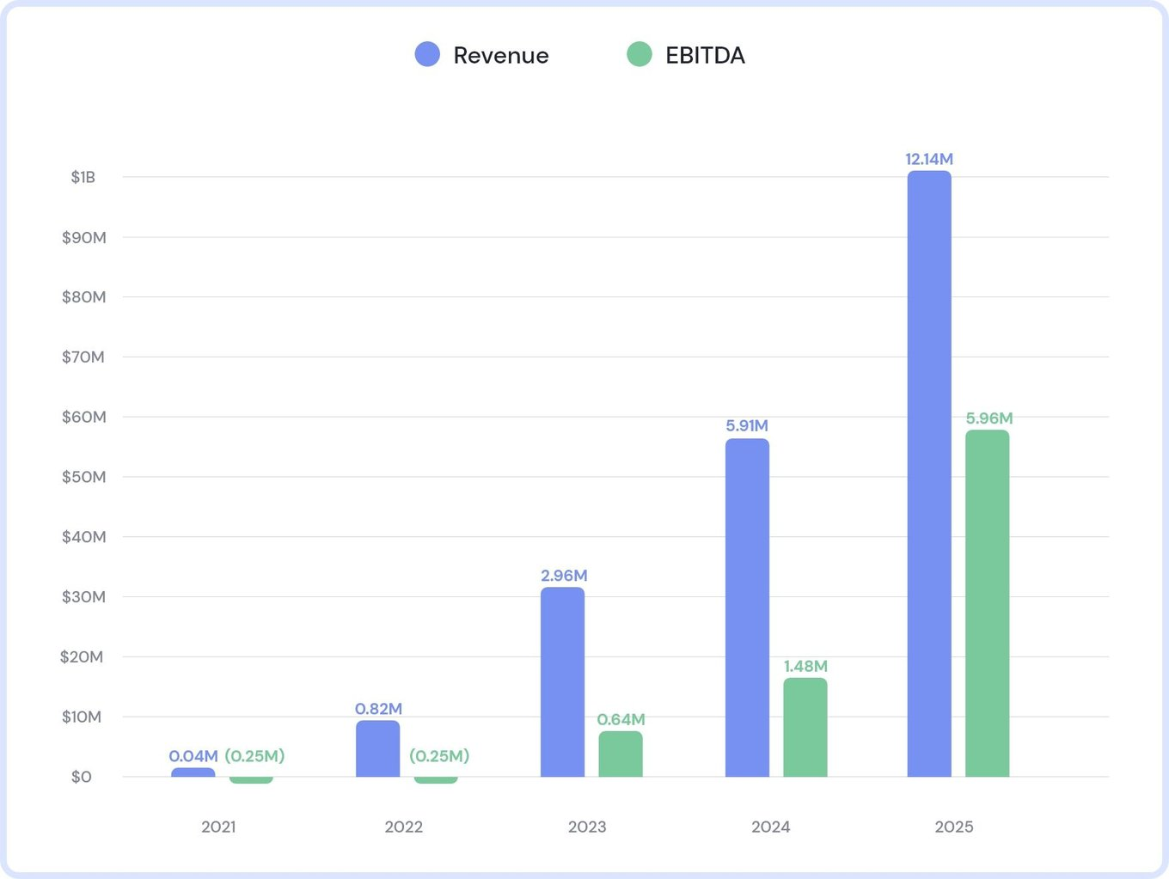Click the 2.96M data label

pyautogui.click(x=564, y=576)
